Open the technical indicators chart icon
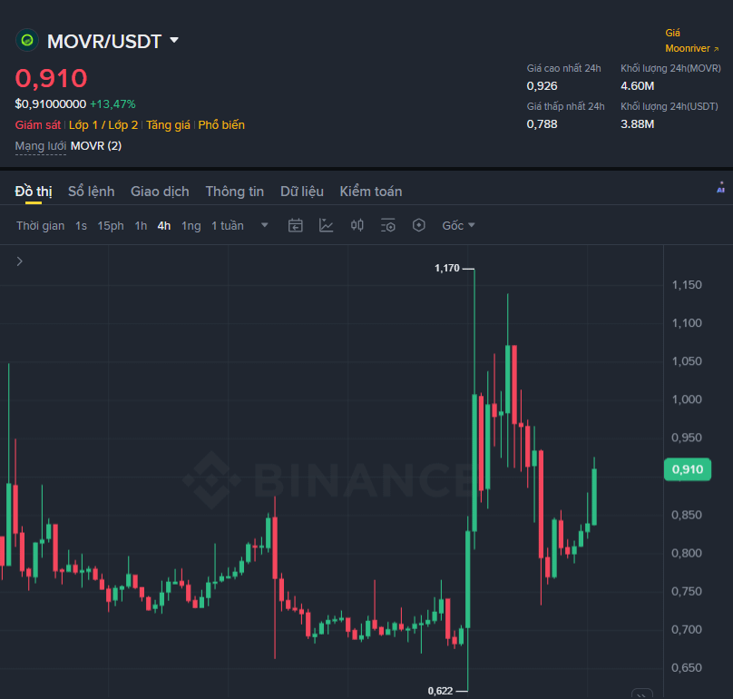 tap(326, 225)
